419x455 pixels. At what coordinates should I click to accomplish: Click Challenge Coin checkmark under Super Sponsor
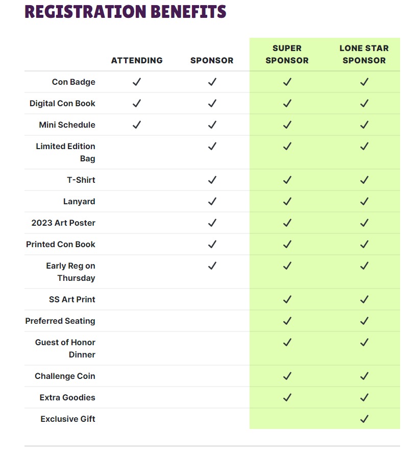coord(287,376)
